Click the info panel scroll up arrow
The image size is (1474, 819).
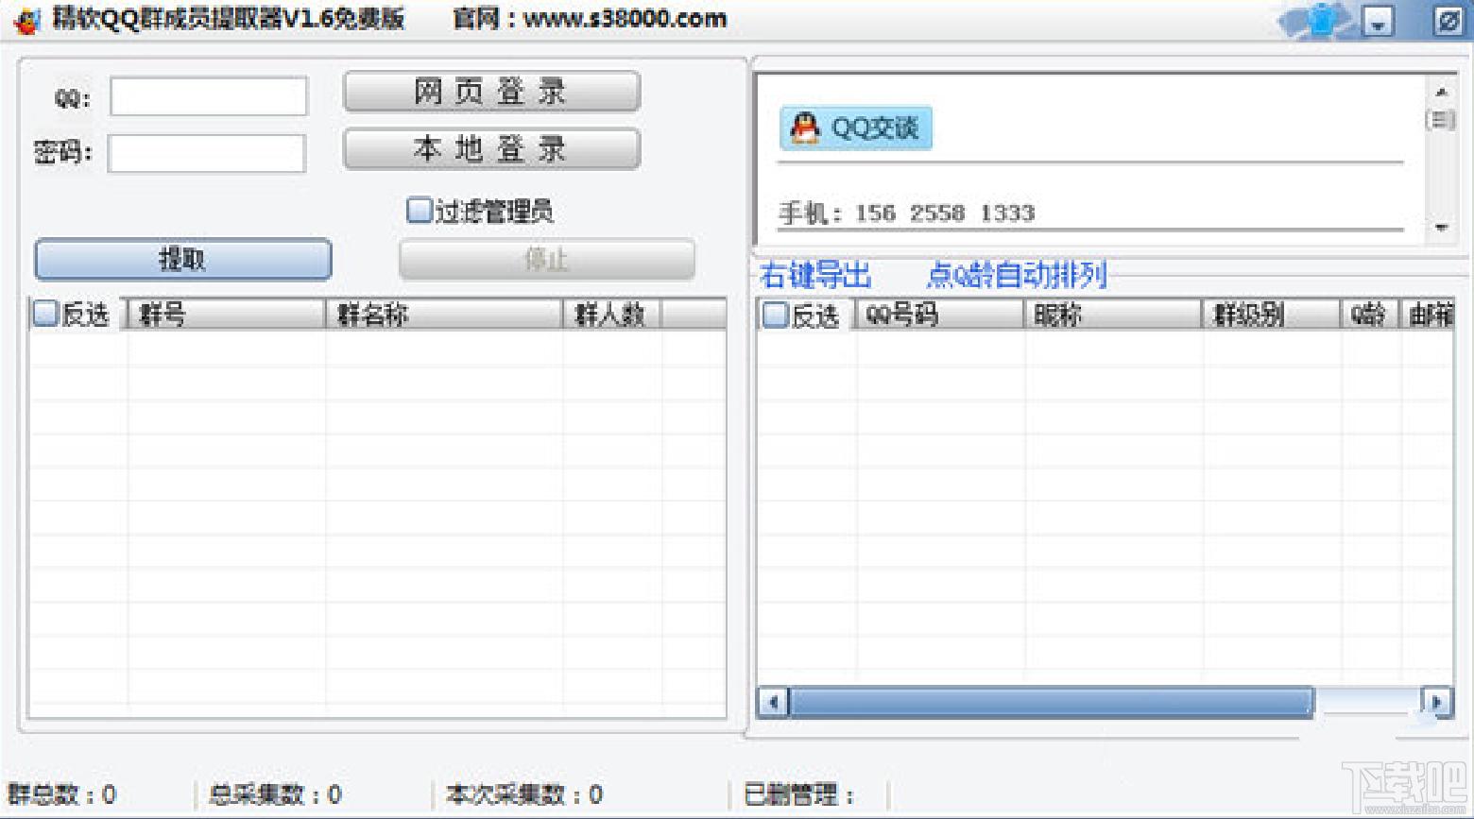click(1441, 93)
